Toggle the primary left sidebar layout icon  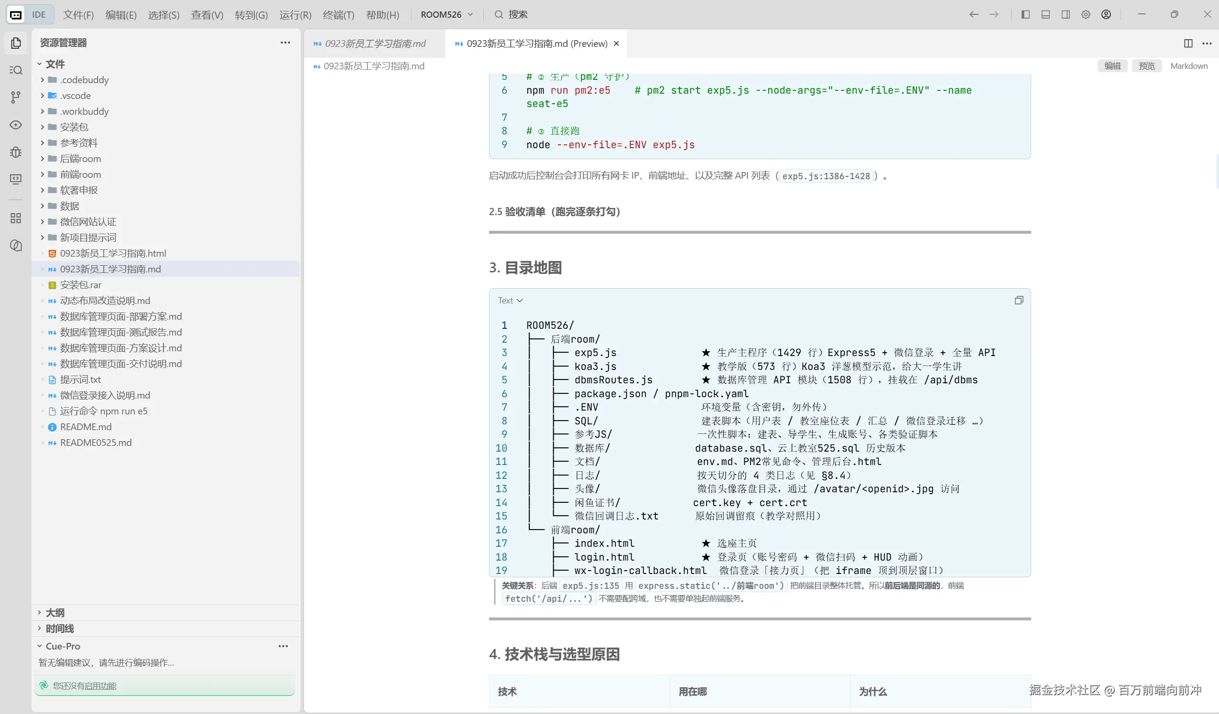coord(1025,14)
